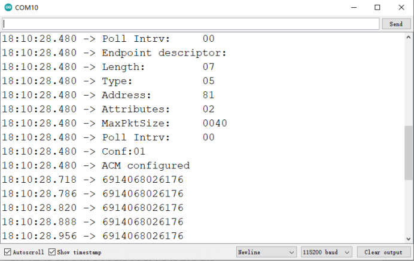This screenshot has height=261, width=414.
Task: Select the 'Endpoint descriptor:' output line
Action: [x=164, y=53]
